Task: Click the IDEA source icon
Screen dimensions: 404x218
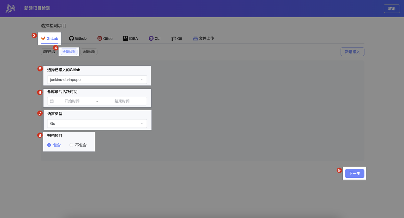Action: click(x=126, y=38)
